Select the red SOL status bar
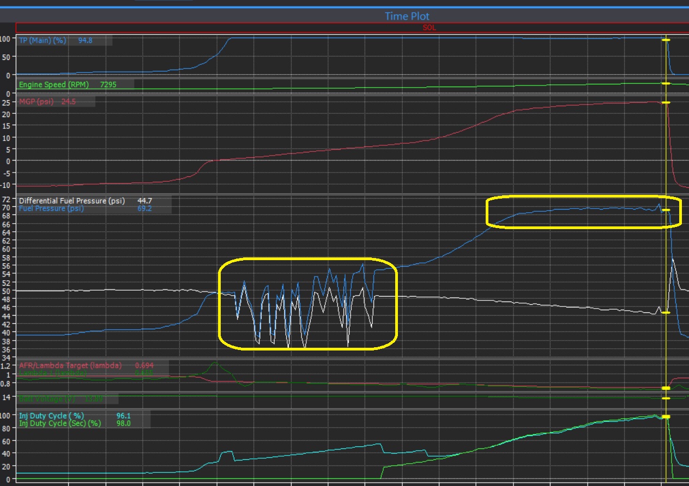The image size is (689, 486). (352, 27)
